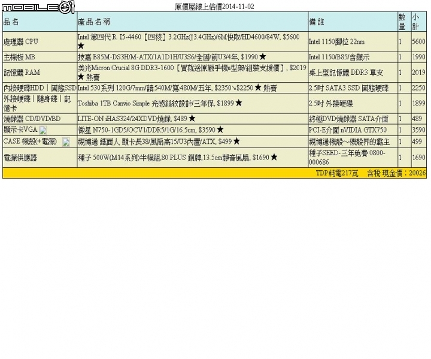
Task: Click the star before 熱賣 in the Micron RAM row
Action: (x=81, y=77)
